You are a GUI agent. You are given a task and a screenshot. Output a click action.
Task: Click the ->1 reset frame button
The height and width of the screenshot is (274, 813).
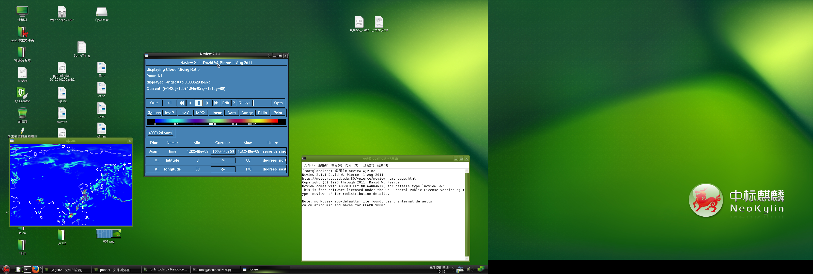coord(169,103)
